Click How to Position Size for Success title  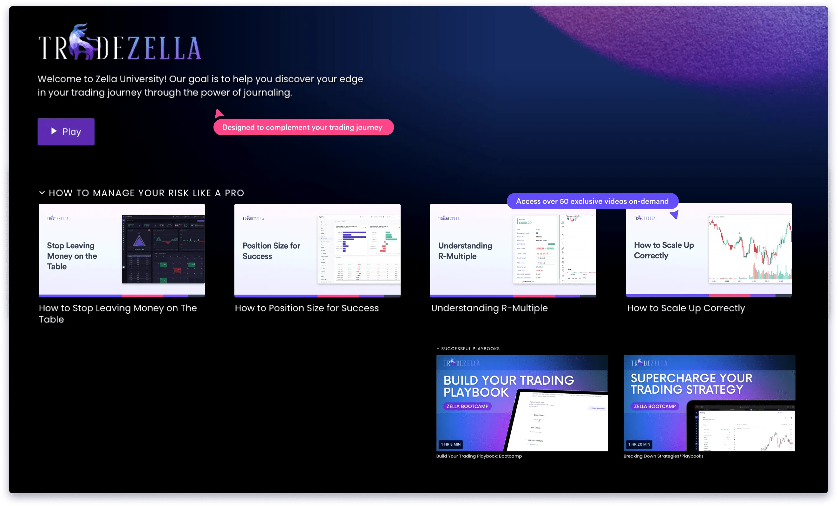coord(306,308)
